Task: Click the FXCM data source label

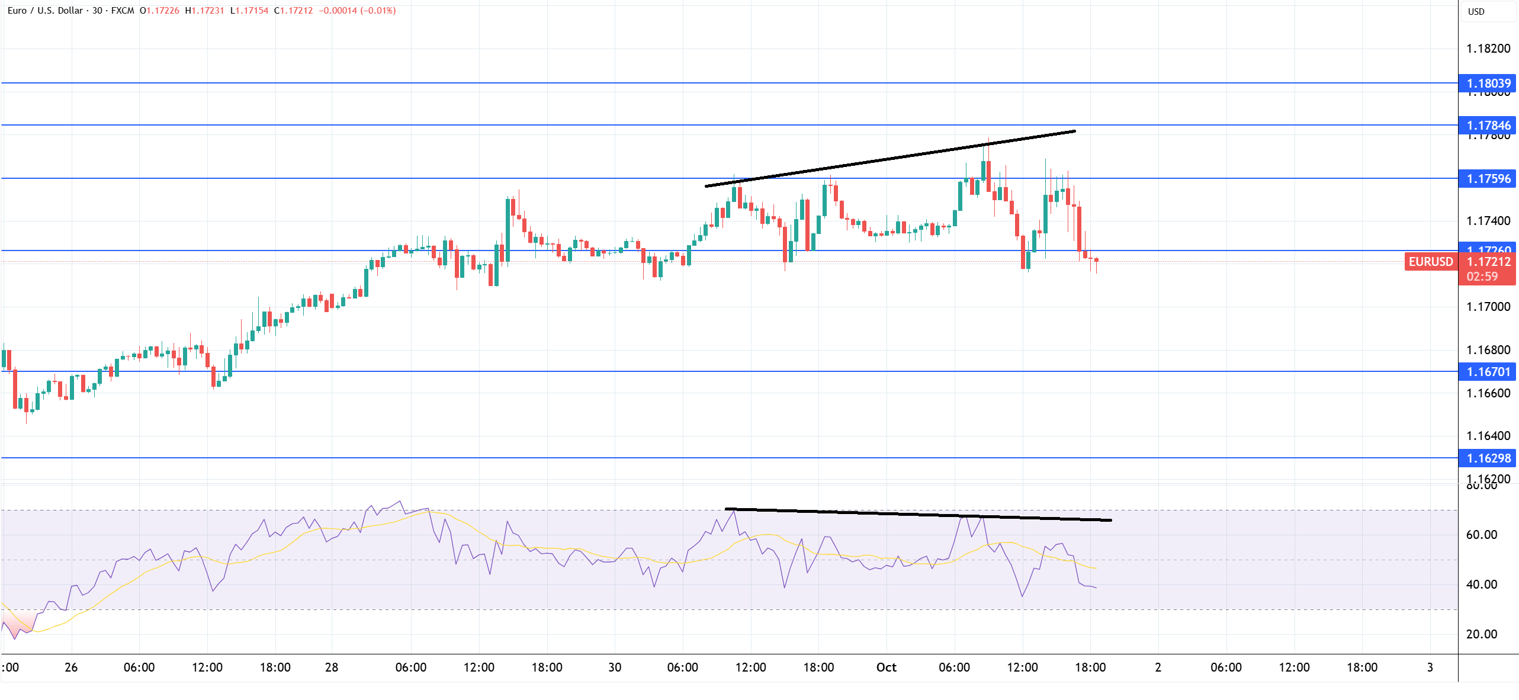Action: click(x=123, y=11)
